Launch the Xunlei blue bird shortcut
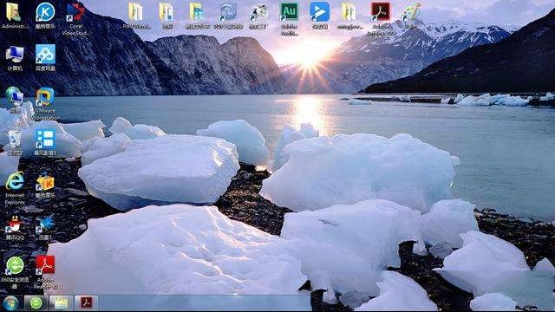 click(x=45, y=227)
